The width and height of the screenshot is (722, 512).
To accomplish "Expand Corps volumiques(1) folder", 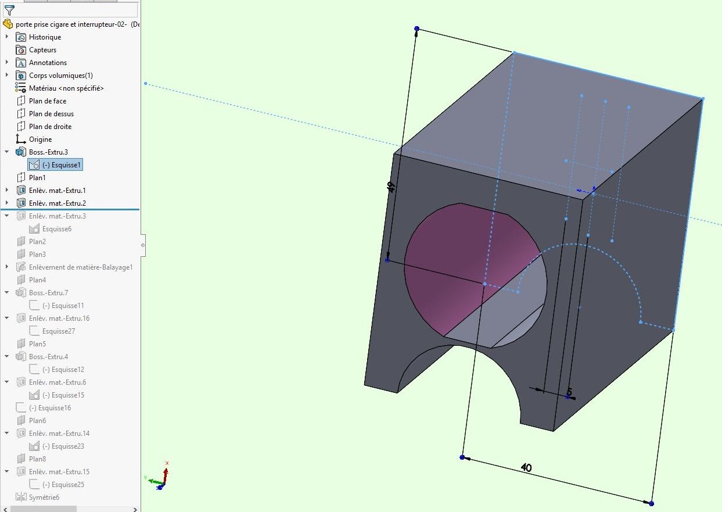I will (7, 76).
